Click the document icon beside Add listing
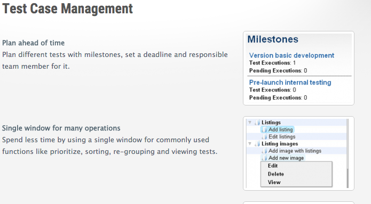This screenshot has height=204, width=371. click(264, 129)
